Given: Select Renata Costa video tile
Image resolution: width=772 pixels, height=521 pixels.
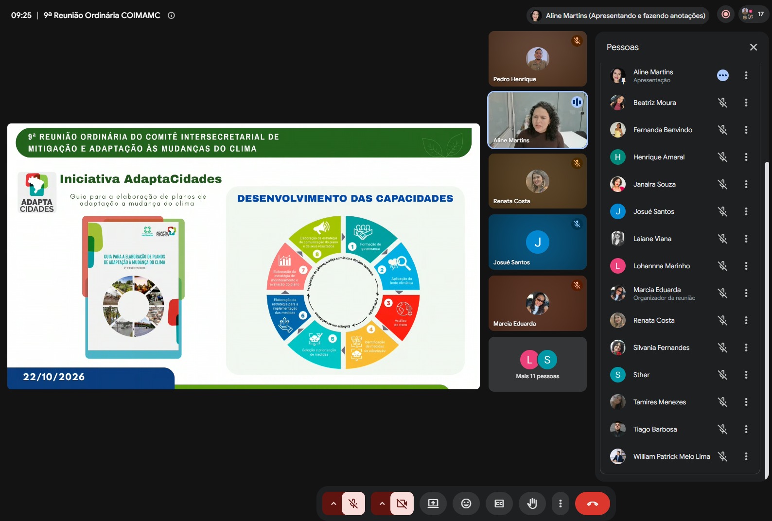Looking at the screenshot, I should click(x=538, y=181).
